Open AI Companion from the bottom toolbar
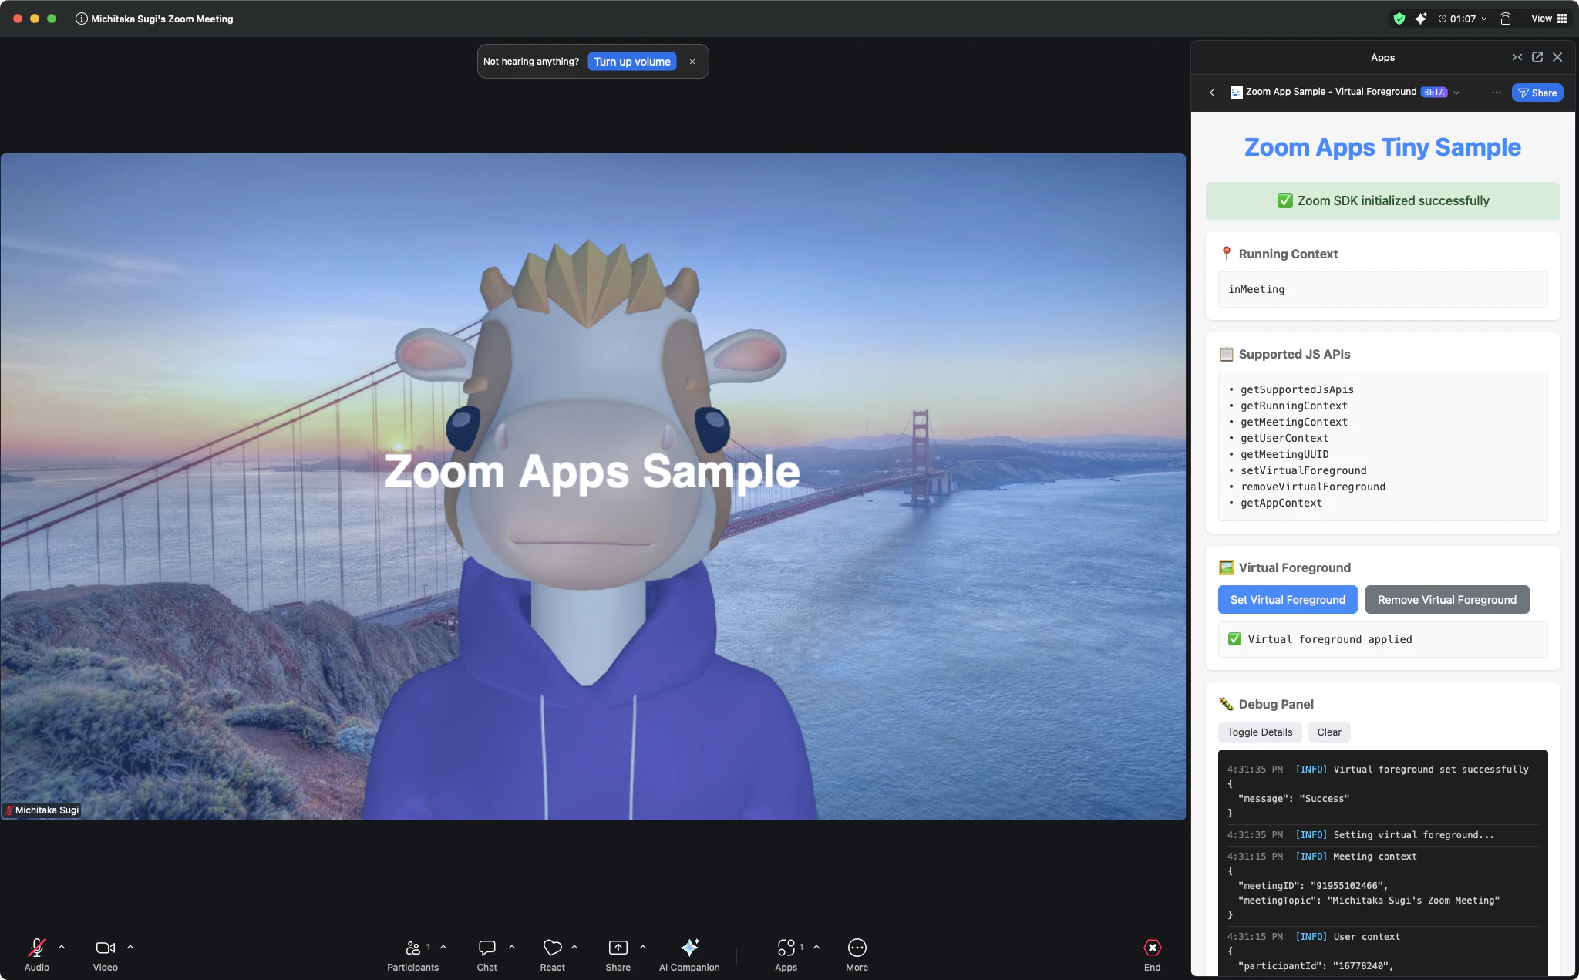Viewport: 1579px width, 980px height. [689, 955]
